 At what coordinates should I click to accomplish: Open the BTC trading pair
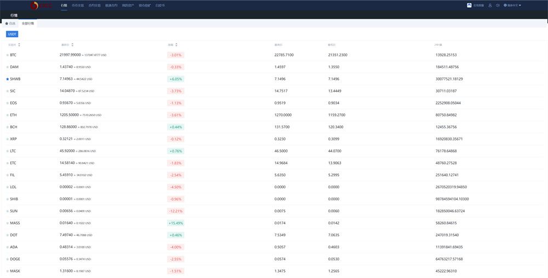[x=13, y=55]
